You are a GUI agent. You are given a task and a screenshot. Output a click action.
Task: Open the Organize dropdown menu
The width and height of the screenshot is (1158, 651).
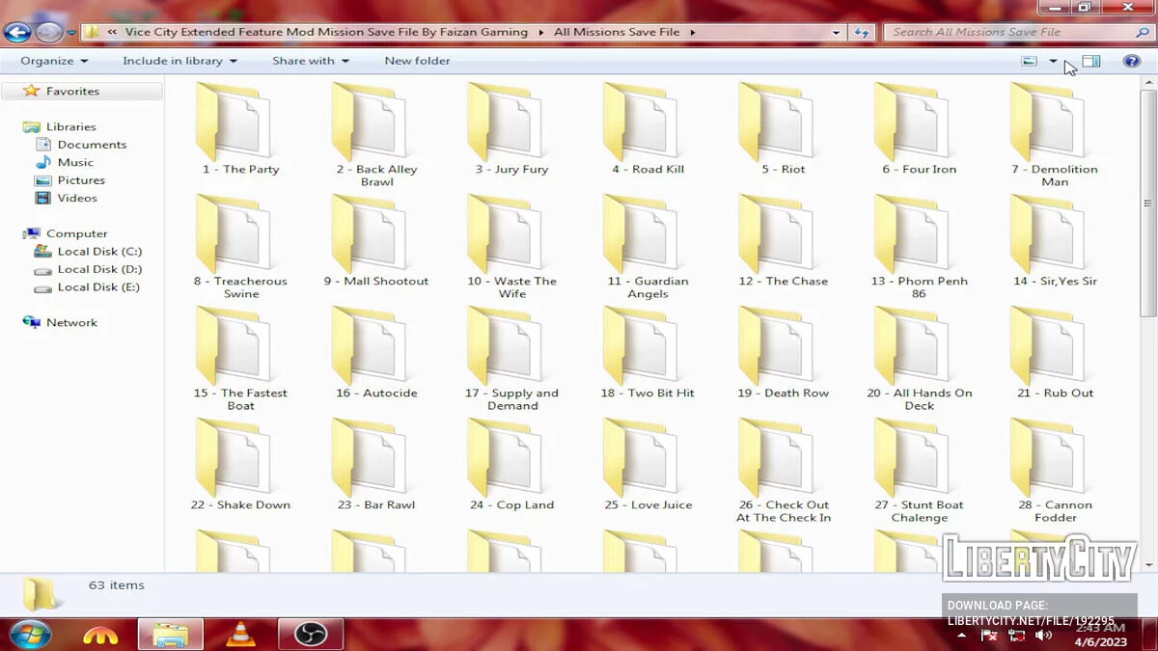[x=54, y=61]
